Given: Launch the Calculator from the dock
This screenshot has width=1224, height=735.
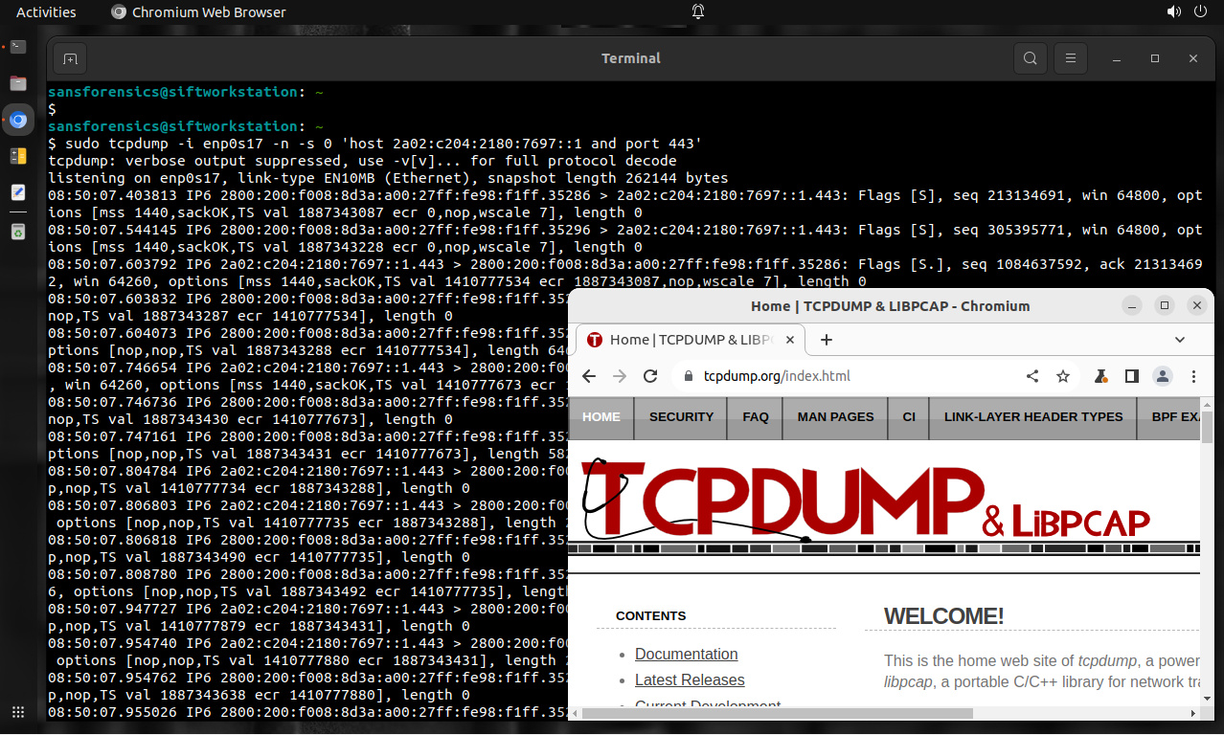Looking at the screenshot, I should [18, 156].
